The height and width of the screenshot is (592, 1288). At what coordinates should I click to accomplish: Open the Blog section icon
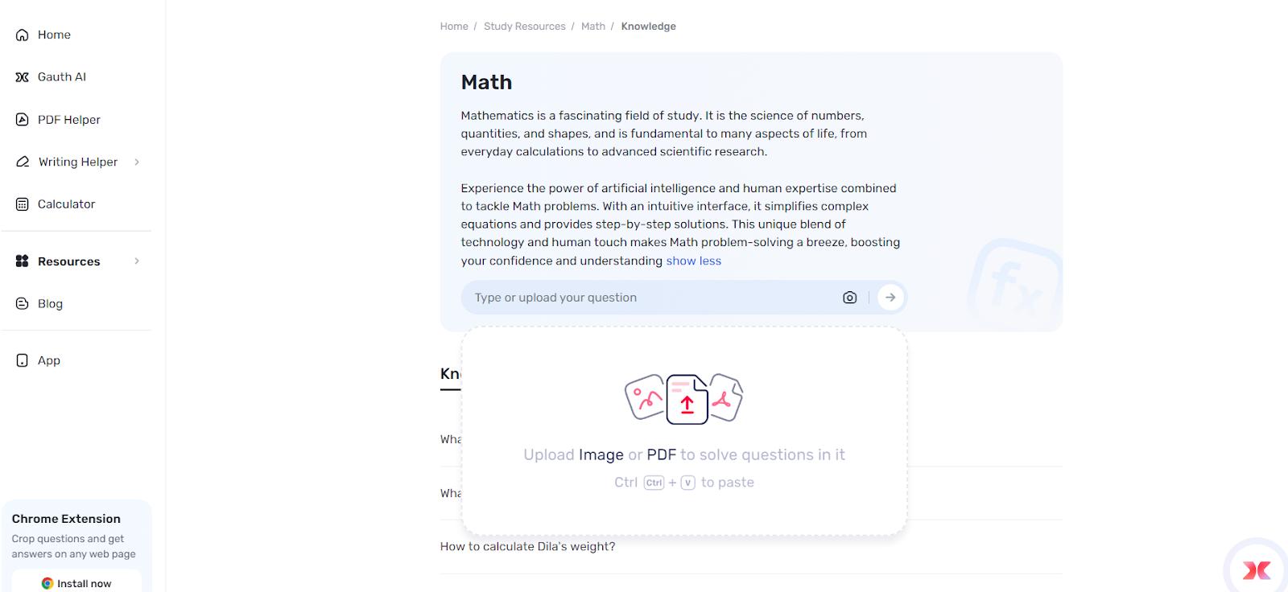pyautogui.click(x=21, y=303)
